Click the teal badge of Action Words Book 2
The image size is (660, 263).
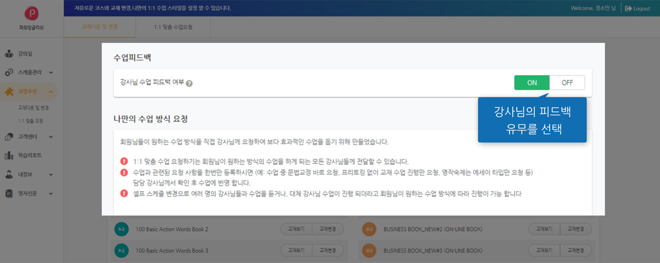point(121,229)
